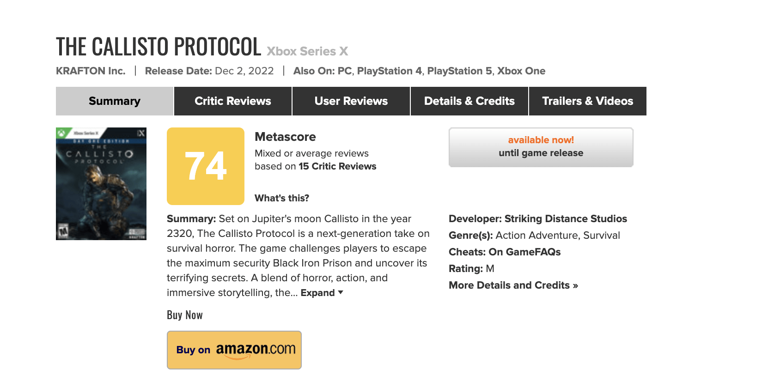Expand the full game summary
The image size is (768, 375).
(x=317, y=293)
